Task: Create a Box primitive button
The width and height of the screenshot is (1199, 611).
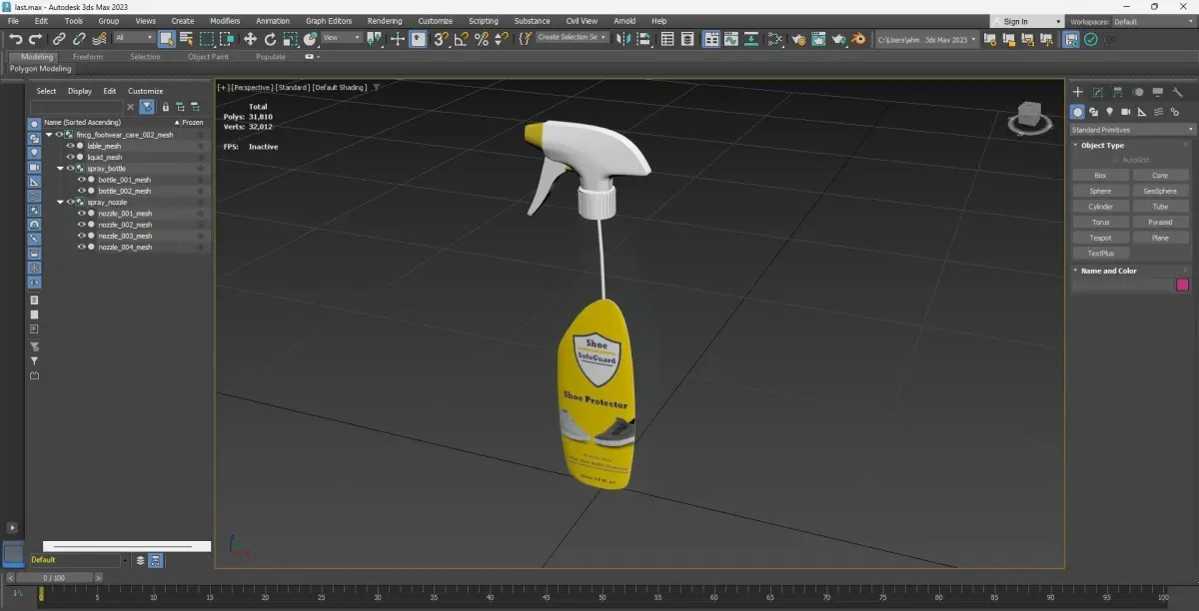Action: pos(1101,175)
